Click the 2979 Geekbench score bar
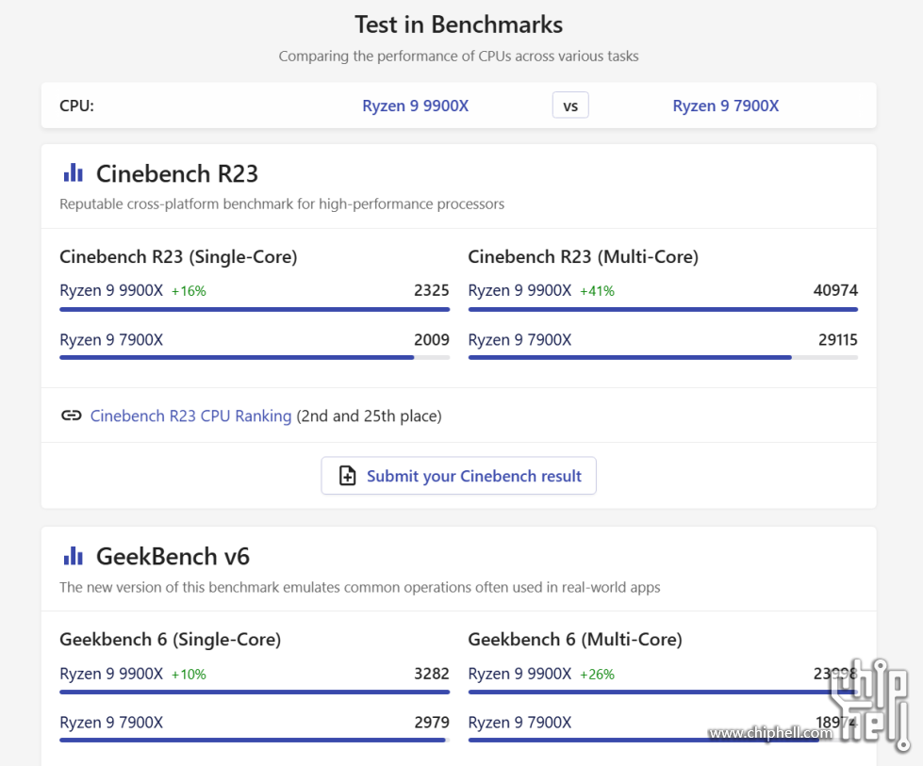 coord(255,741)
